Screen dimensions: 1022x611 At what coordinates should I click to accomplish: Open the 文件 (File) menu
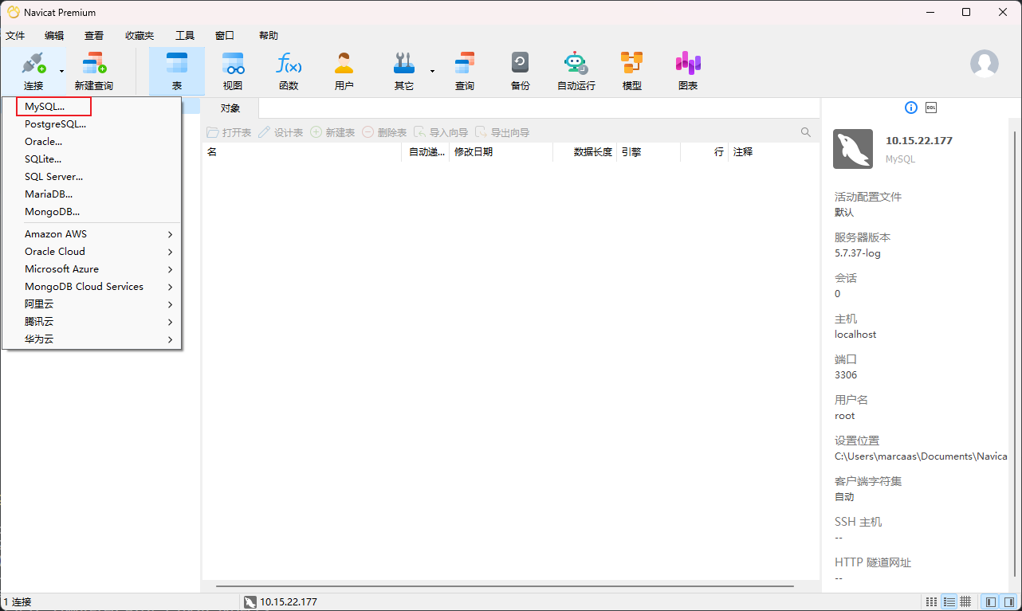point(15,36)
